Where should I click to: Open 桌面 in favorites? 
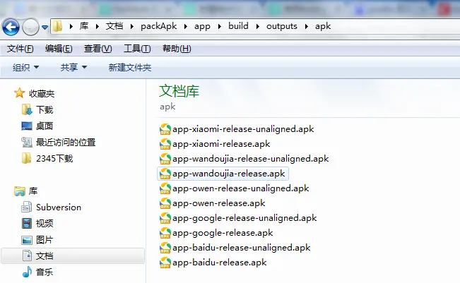[45, 126]
